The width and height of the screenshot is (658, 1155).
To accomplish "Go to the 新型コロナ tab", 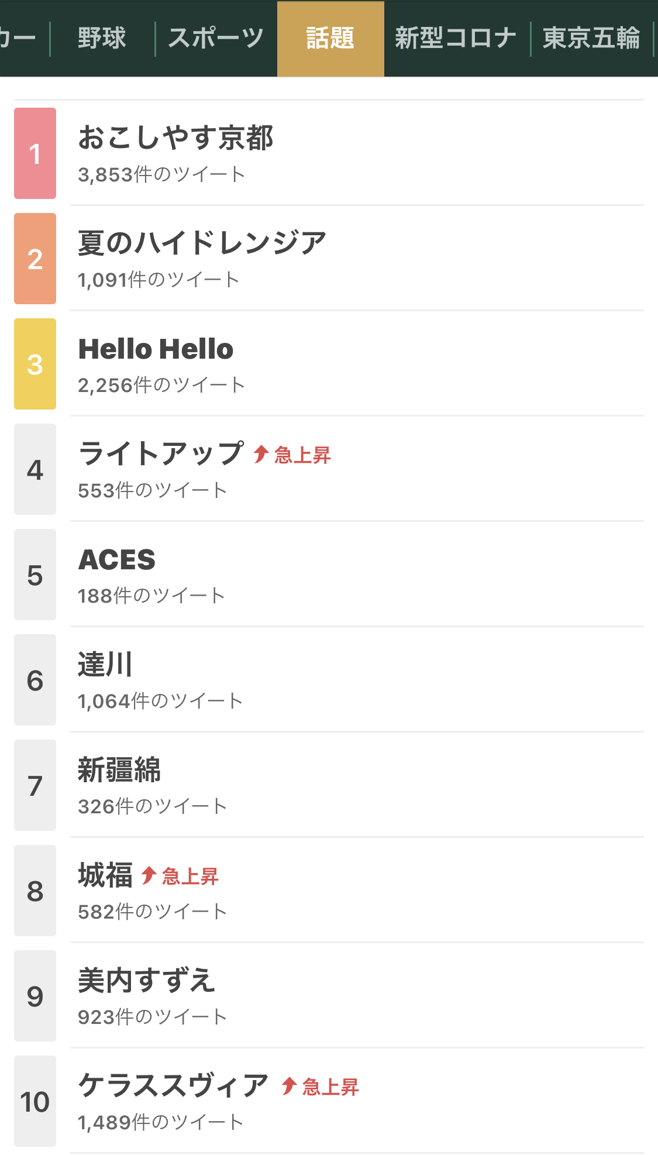I will (x=456, y=39).
